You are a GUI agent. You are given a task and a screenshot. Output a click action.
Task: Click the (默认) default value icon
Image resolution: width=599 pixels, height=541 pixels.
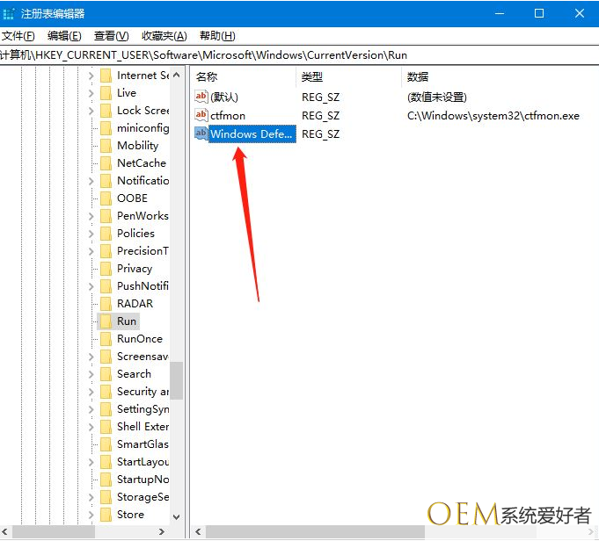tap(201, 97)
